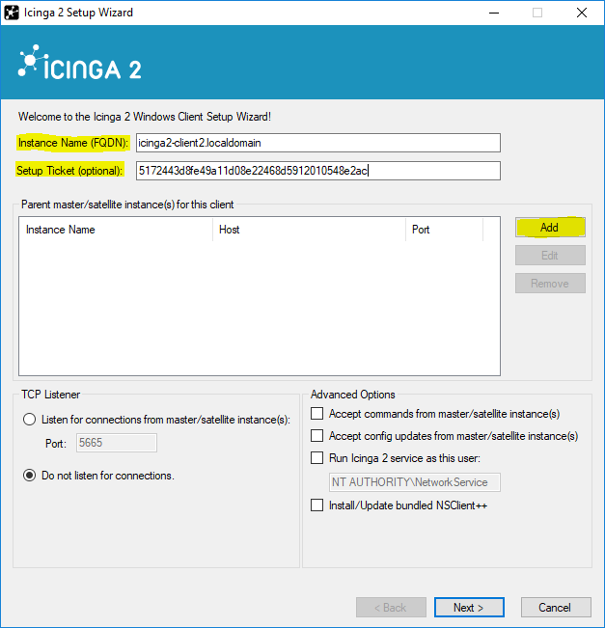Click the disabled maximize window button
This screenshot has height=628, width=605.
pyautogui.click(x=537, y=13)
